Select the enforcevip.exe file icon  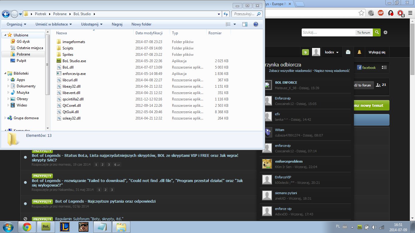59,74
